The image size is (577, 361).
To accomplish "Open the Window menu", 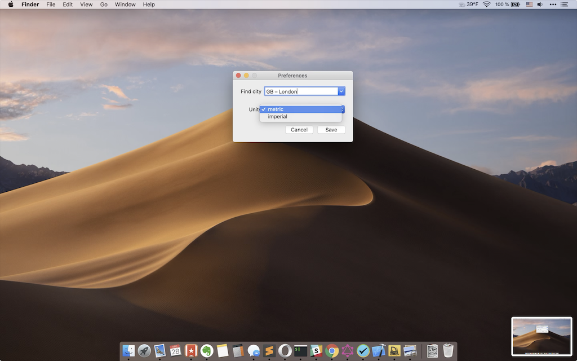I will [x=125, y=5].
